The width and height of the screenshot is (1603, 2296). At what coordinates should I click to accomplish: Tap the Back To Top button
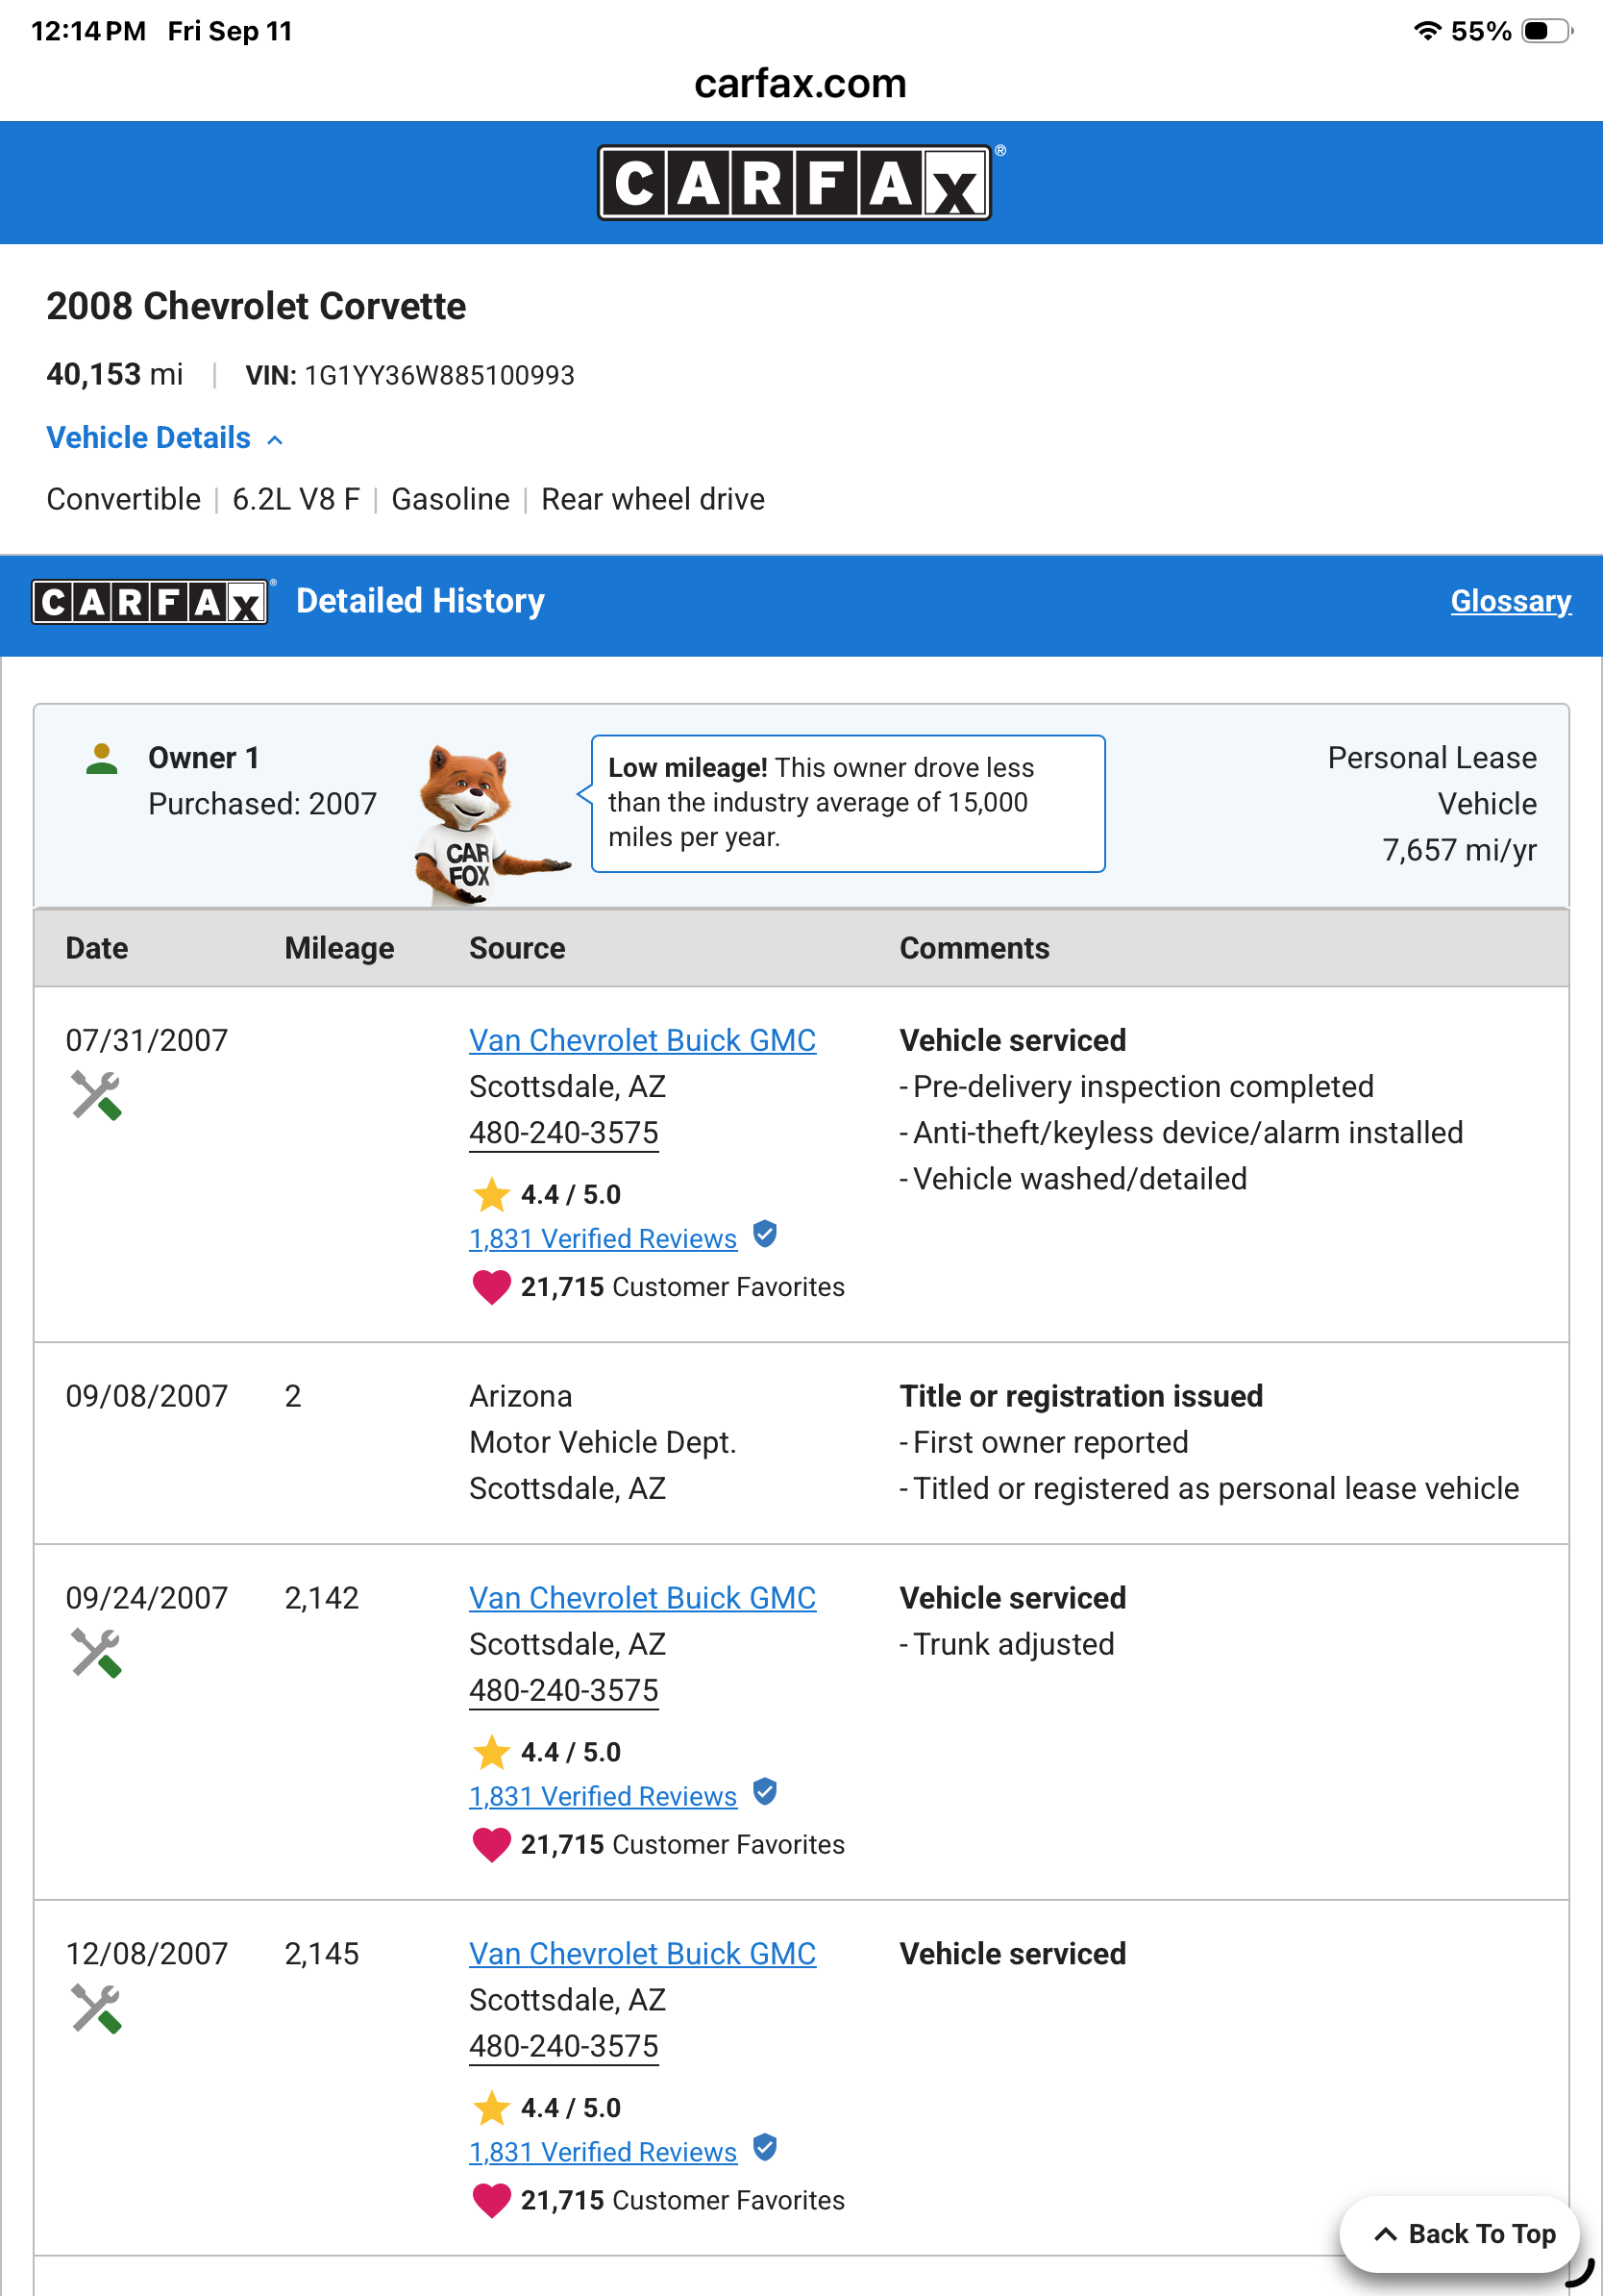pos(1459,2234)
